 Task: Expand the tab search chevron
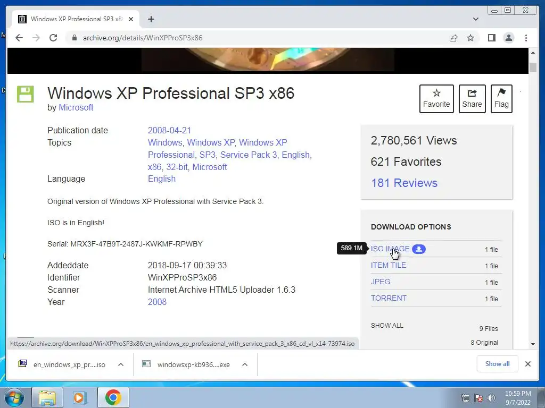(476, 19)
